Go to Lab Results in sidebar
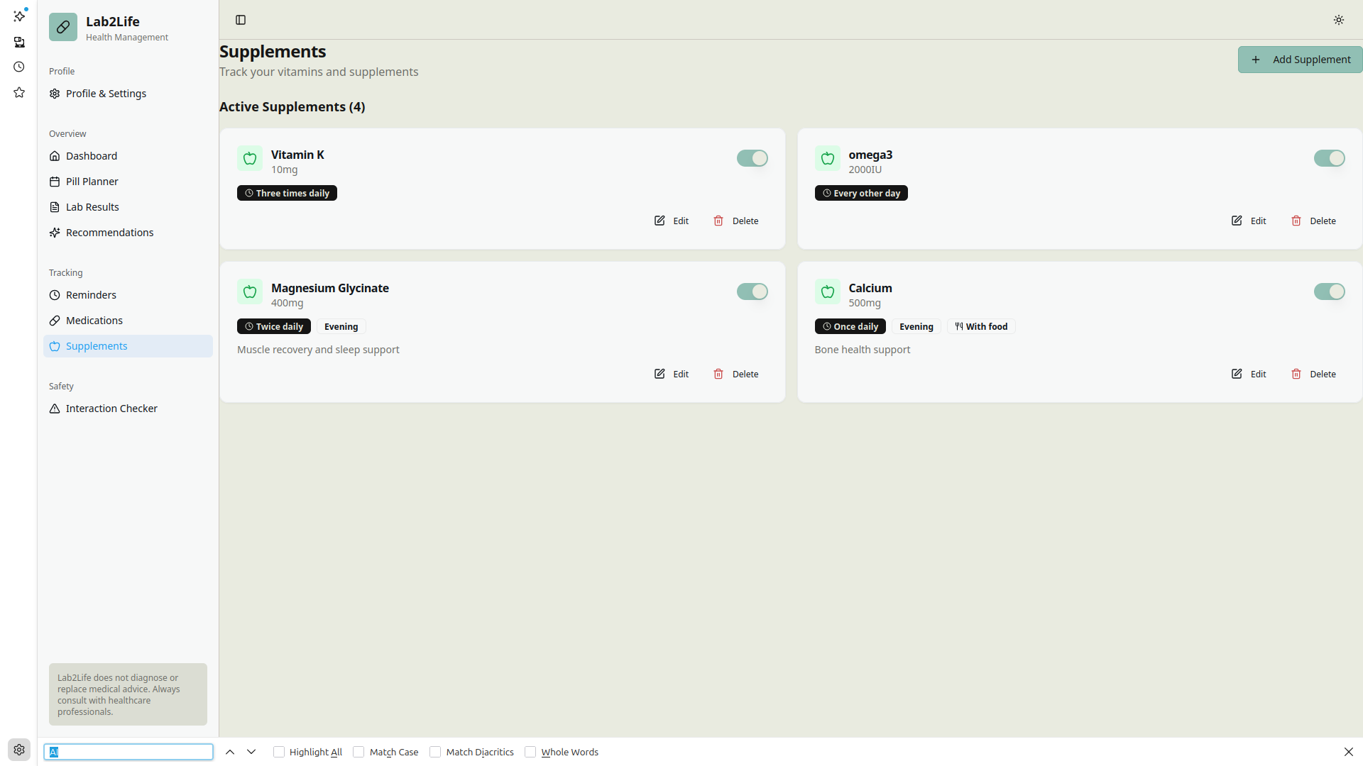 [92, 207]
